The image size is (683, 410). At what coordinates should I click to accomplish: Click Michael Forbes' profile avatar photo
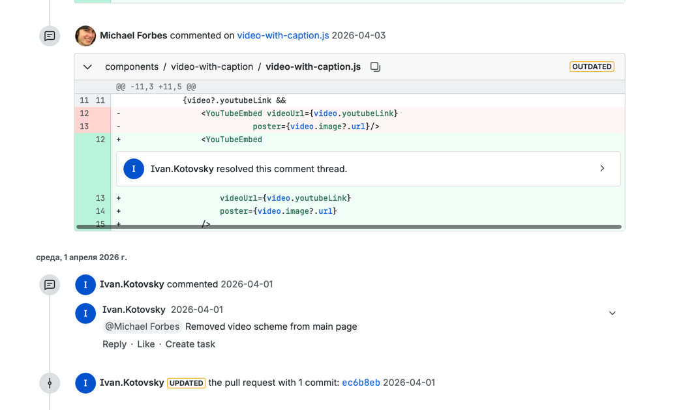tap(85, 36)
